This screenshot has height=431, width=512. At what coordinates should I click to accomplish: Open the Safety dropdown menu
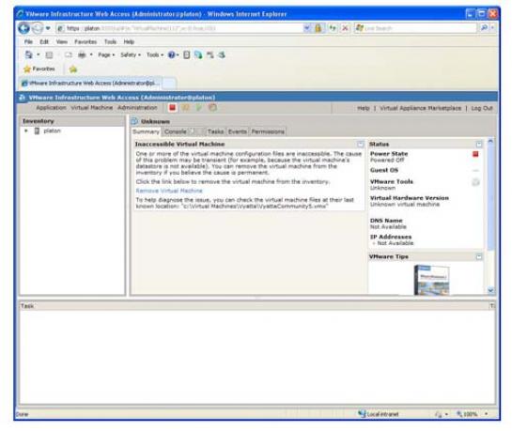pyautogui.click(x=131, y=55)
